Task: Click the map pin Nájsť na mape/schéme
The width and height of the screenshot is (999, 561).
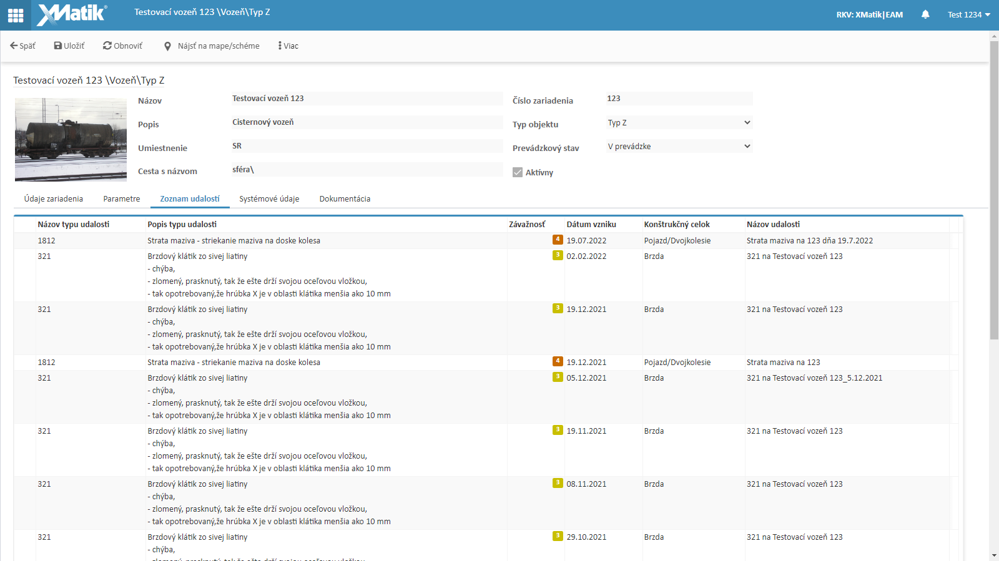Action: (167, 46)
